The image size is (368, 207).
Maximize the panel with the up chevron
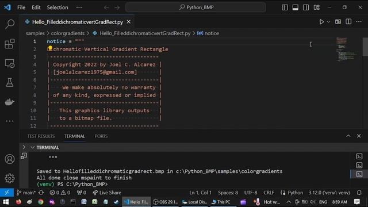coord(348,136)
